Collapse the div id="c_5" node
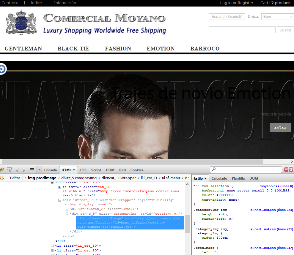294x255 pixels. coord(67,214)
